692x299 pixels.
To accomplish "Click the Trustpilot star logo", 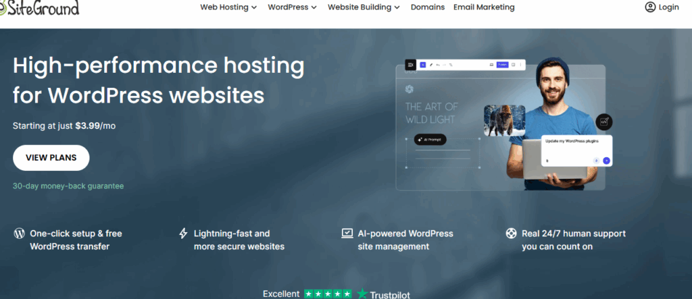I will click(363, 294).
